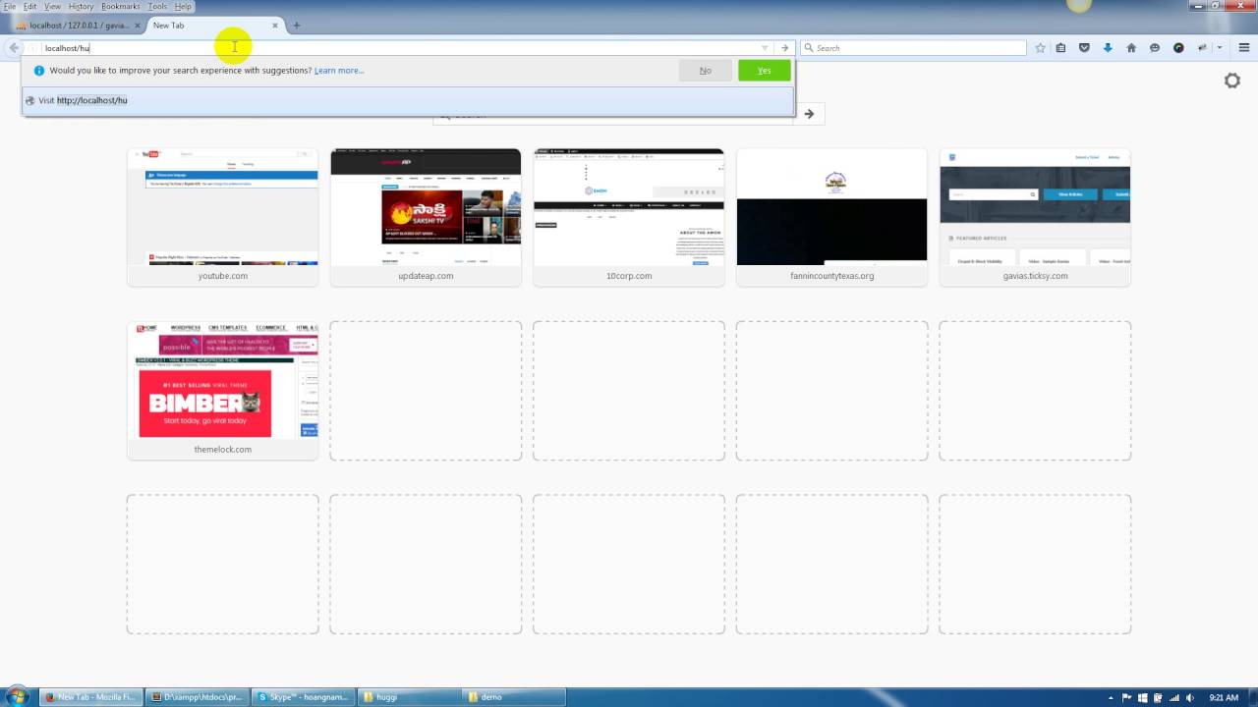Open the Bookmarks menu
This screenshot has width=1258, height=707.
[121, 6]
